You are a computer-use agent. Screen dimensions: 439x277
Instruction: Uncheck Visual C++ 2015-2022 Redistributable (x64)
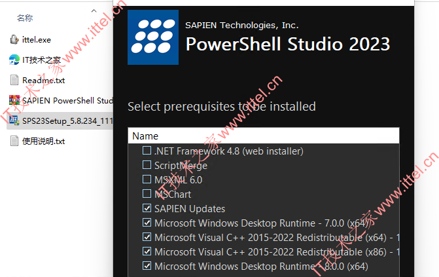pyautogui.click(x=147, y=237)
